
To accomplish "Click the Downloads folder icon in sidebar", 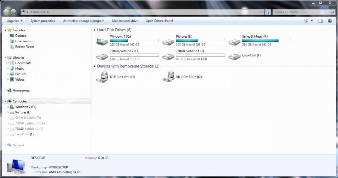I will [12, 41].
